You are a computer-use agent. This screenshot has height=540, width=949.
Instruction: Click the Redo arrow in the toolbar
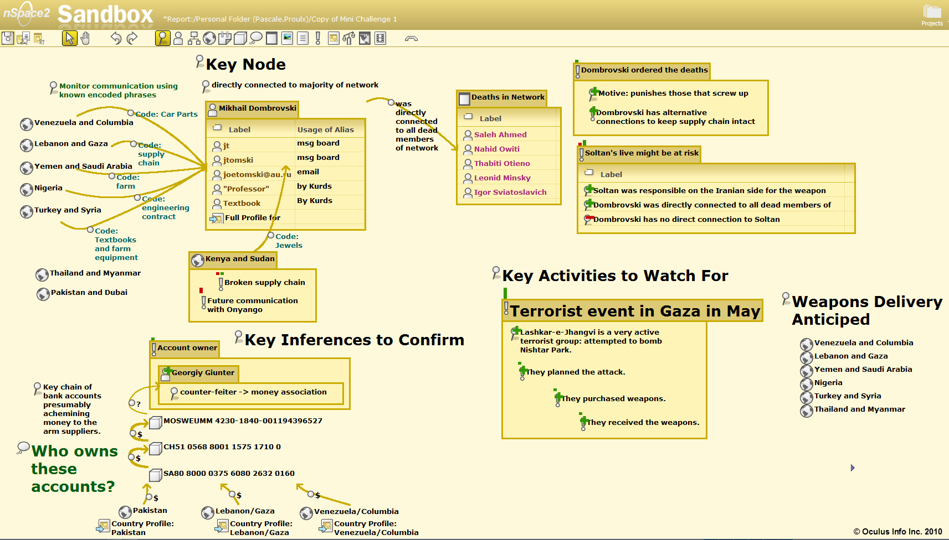(132, 38)
